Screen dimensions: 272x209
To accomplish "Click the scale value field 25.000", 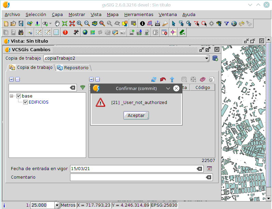I will click(x=43, y=205).
